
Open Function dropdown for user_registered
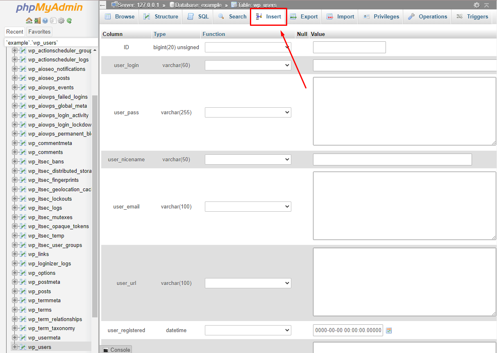point(248,330)
